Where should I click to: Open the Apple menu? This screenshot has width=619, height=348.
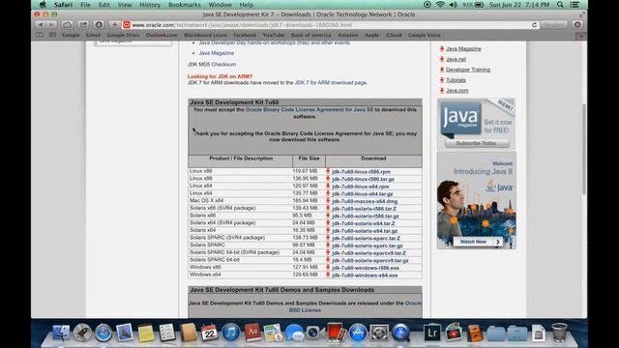43,5
